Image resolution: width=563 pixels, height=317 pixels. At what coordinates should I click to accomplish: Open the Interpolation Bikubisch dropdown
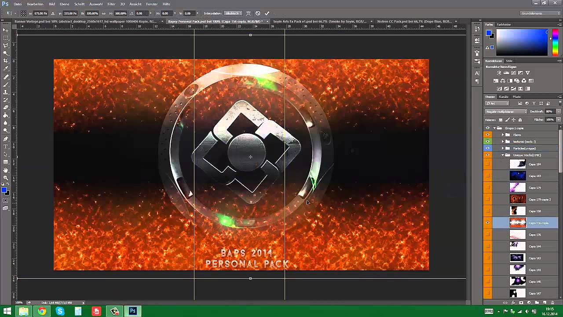[233, 13]
